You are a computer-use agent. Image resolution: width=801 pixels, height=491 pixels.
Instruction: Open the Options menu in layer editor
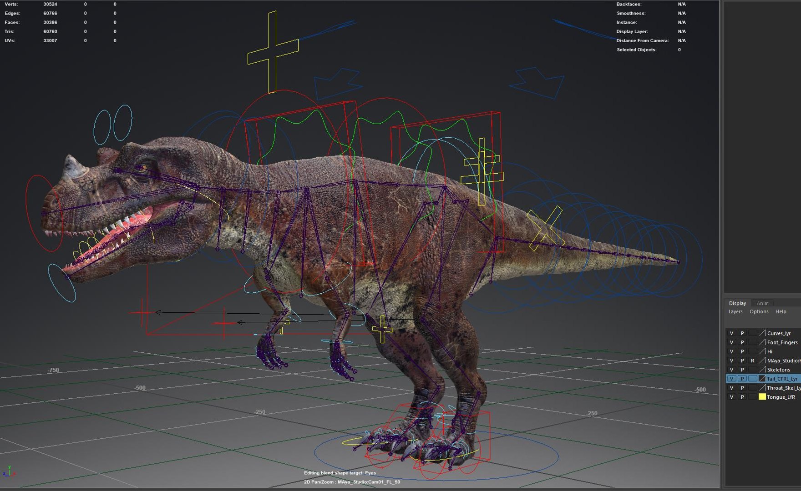pos(759,311)
